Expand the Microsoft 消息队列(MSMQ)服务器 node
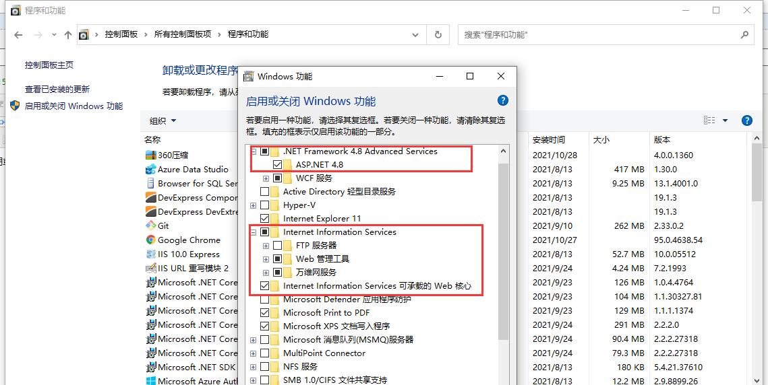The image size is (768, 385). pyautogui.click(x=254, y=339)
